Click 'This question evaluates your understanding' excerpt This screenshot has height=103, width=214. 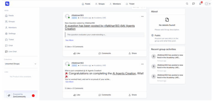87,35
